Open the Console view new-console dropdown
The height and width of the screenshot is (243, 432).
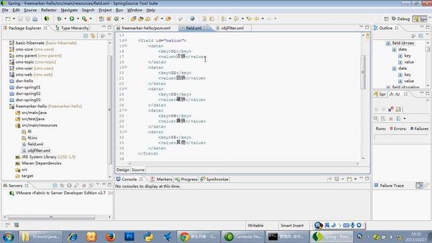coord(356,180)
